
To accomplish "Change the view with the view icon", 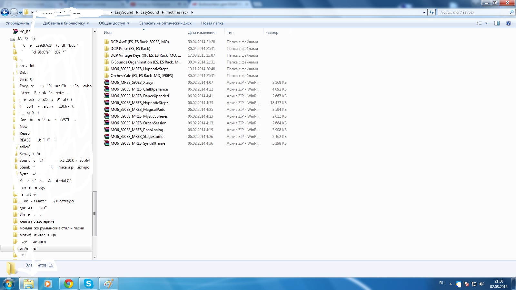I will click(479, 23).
